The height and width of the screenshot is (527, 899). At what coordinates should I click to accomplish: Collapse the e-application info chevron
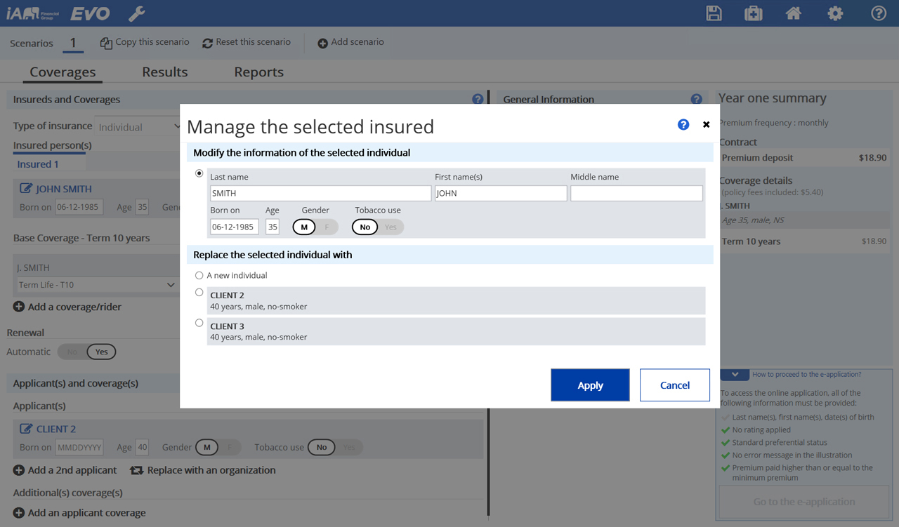tap(735, 375)
